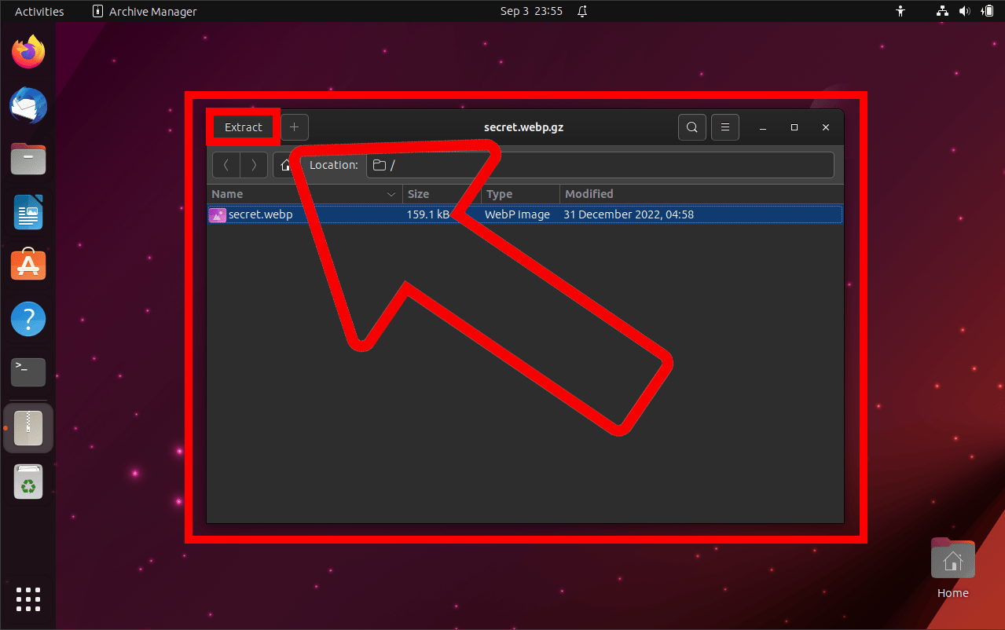
Task: Click the Extract button
Action: click(x=243, y=126)
